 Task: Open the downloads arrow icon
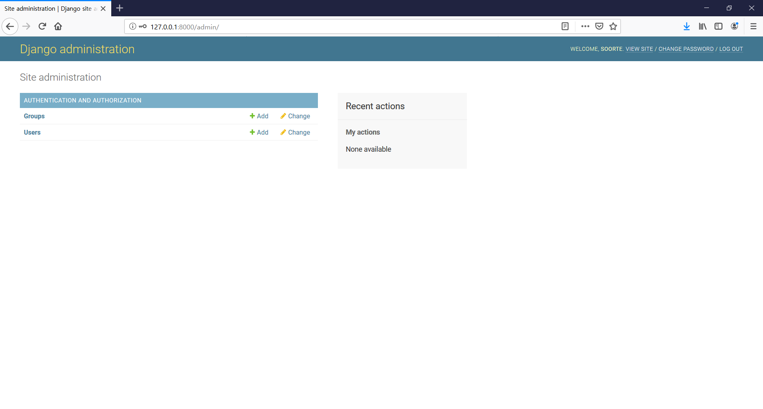click(x=686, y=27)
